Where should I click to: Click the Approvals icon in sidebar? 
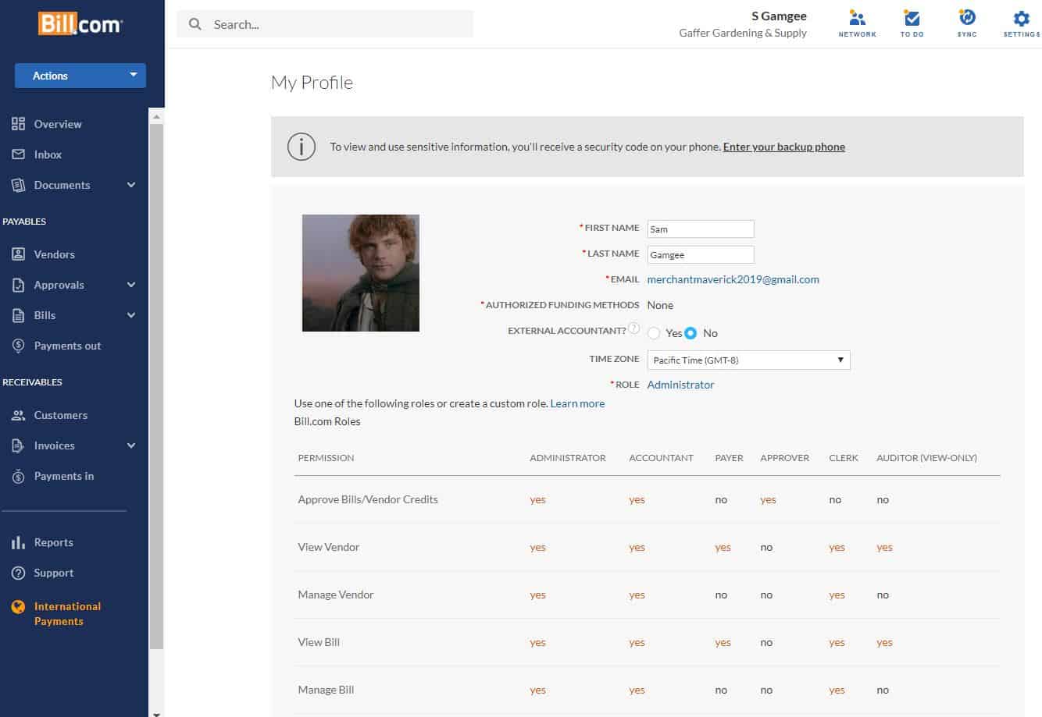(x=18, y=285)
